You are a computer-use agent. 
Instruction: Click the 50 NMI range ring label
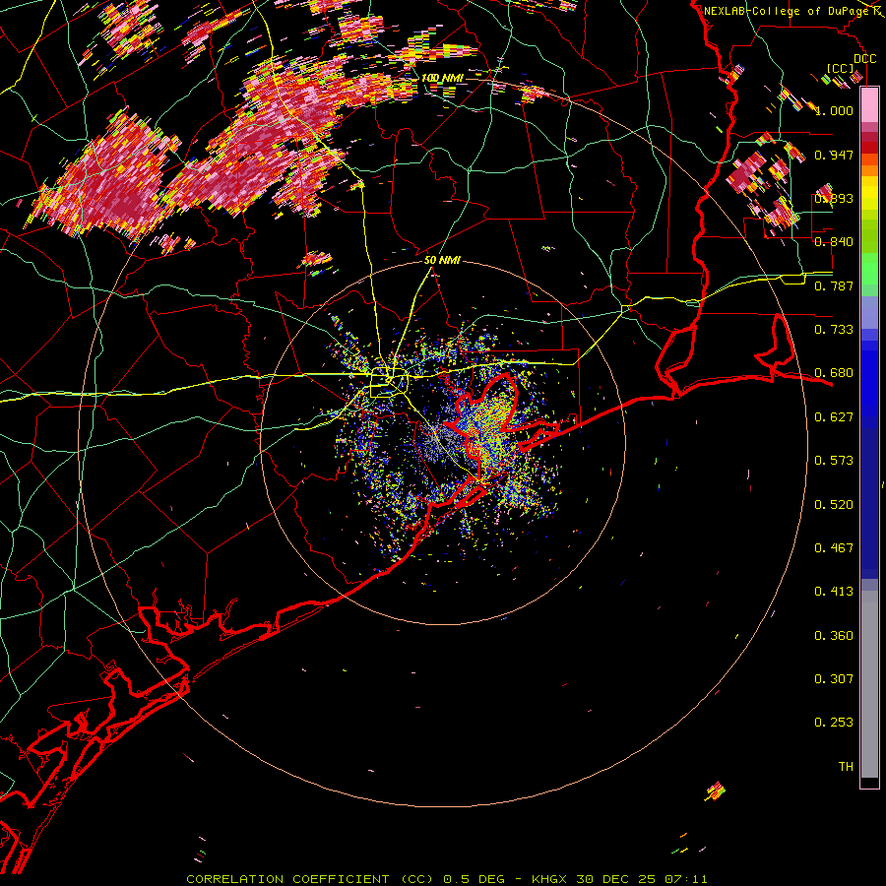(442, 261)
